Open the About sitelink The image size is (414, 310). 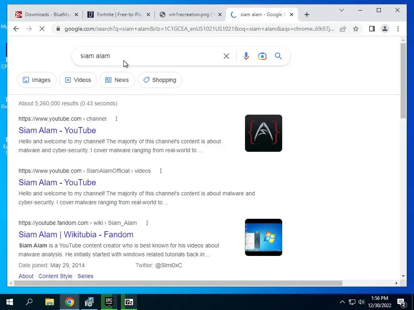[x=26, y=276]
